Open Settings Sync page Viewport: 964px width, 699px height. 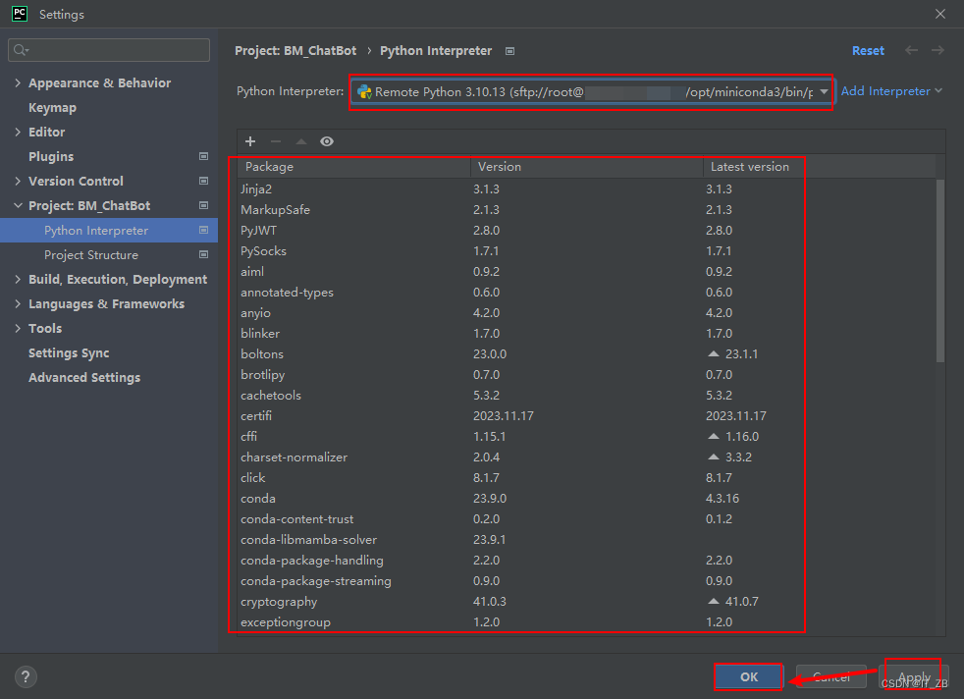coord(69,352)
